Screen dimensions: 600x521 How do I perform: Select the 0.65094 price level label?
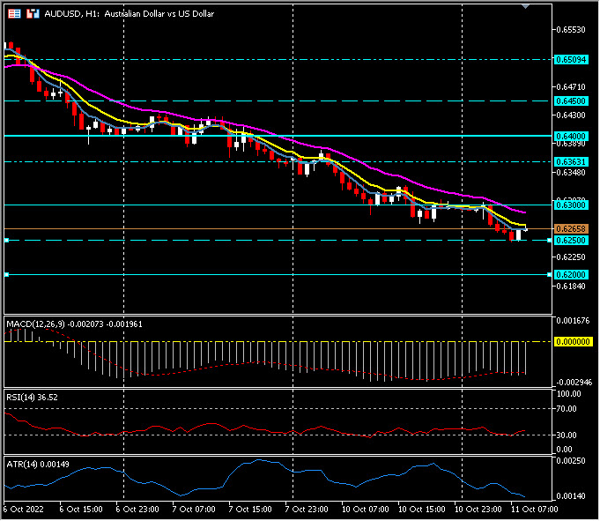tap(570, 59)
